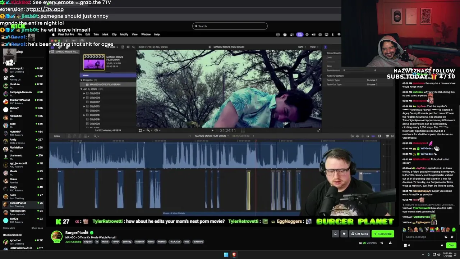Click the report warning triangle icon
The height and width of the screenshot is (259, 460).
390,243
